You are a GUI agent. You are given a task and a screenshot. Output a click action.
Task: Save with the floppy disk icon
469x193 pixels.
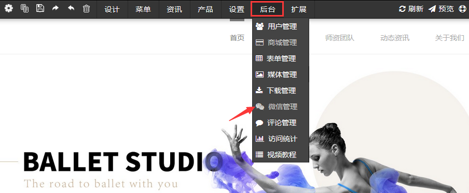[40, 8]
